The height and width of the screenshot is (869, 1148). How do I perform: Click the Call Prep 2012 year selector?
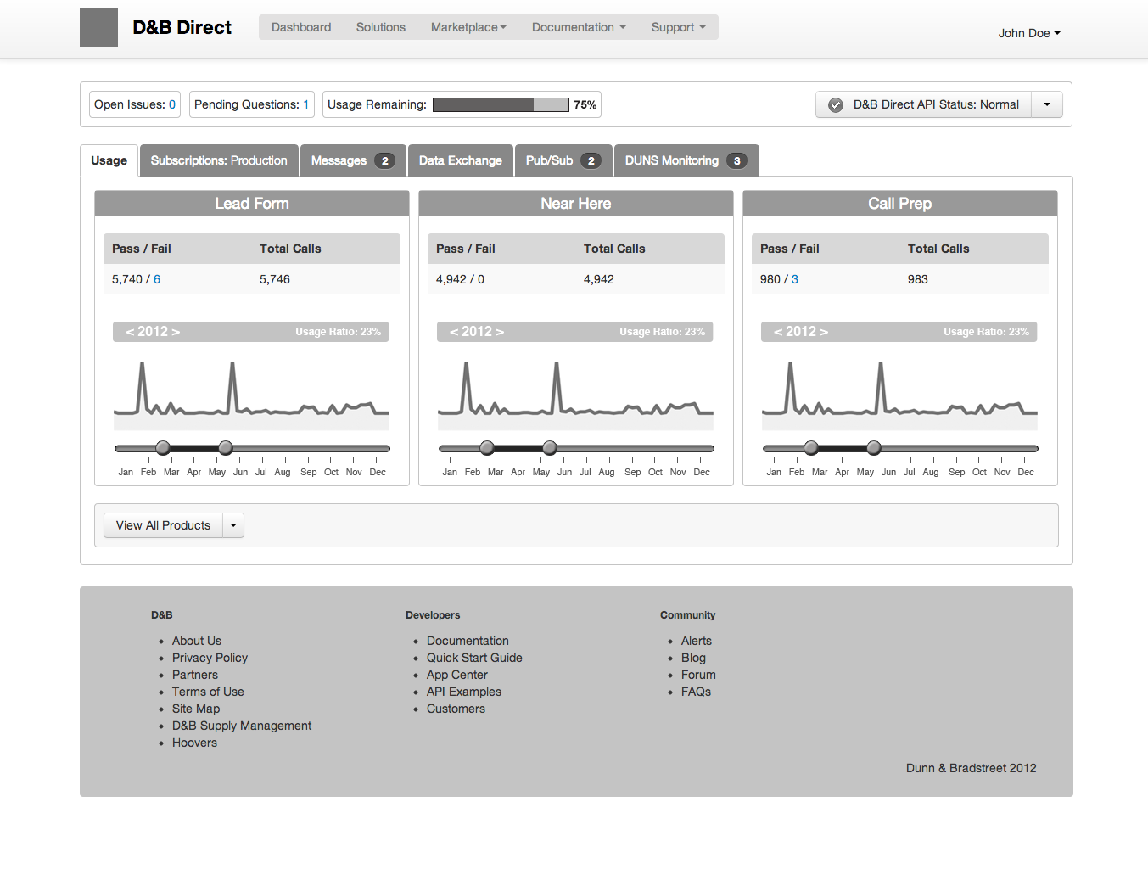(801, 332)
